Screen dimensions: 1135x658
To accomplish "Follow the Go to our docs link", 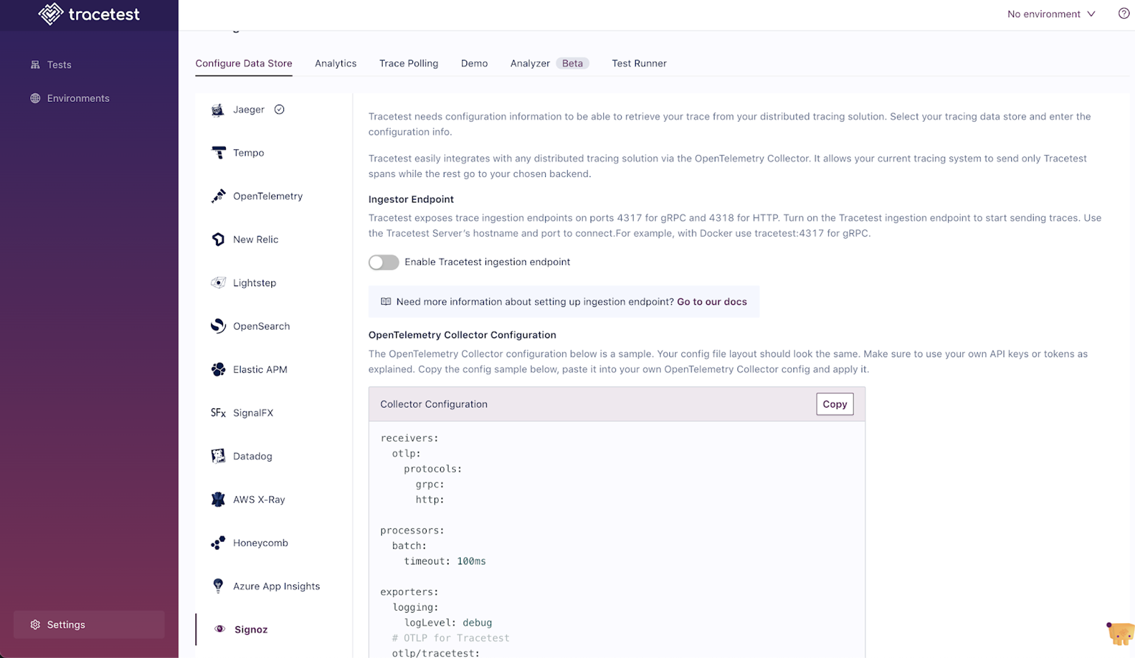I will (712, 302).
